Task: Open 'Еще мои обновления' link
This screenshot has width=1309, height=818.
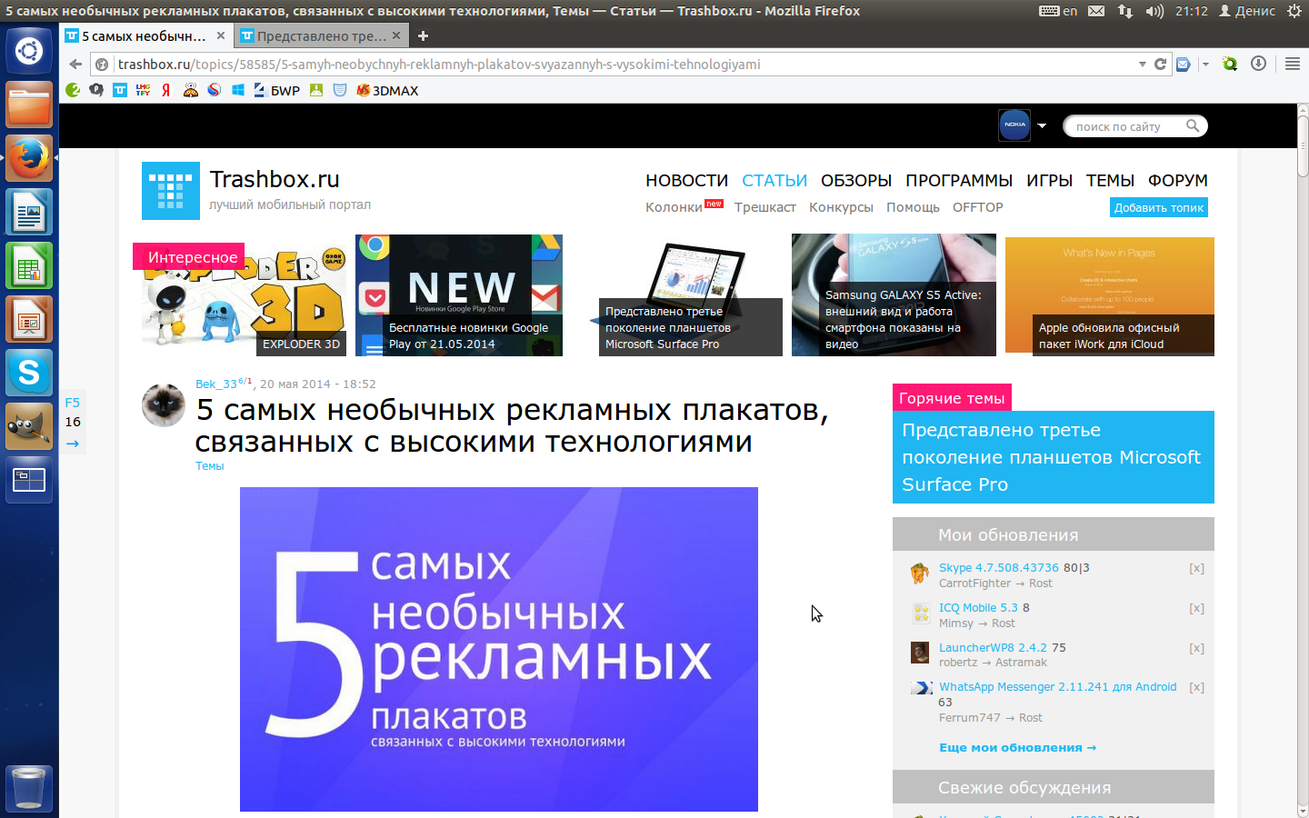Action: (1017, 747)
